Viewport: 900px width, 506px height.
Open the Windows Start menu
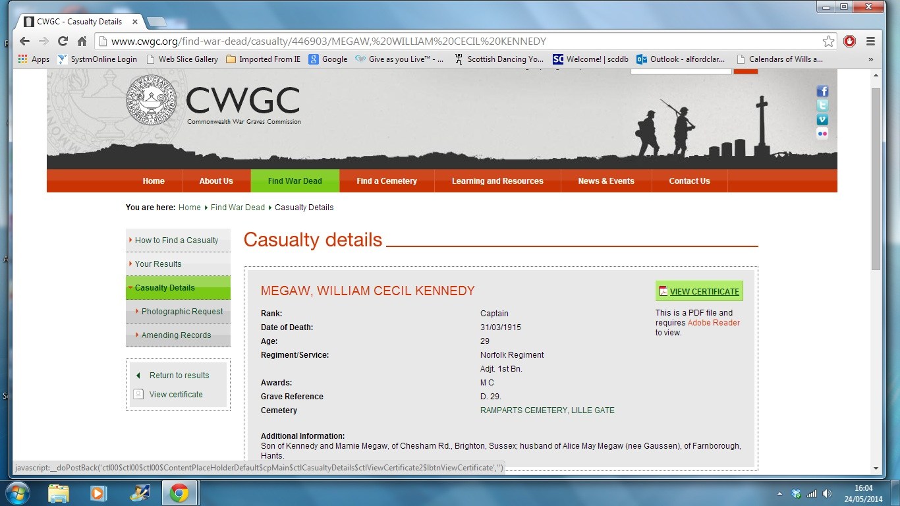[18, 492]
